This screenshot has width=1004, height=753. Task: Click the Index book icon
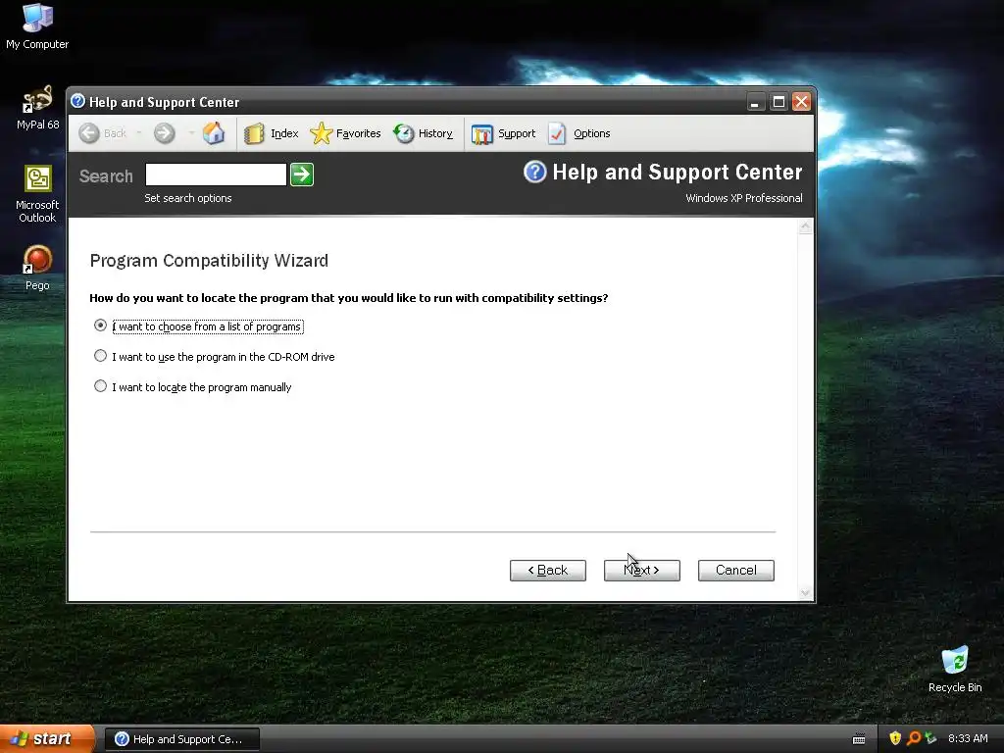[x=254, y=133]
